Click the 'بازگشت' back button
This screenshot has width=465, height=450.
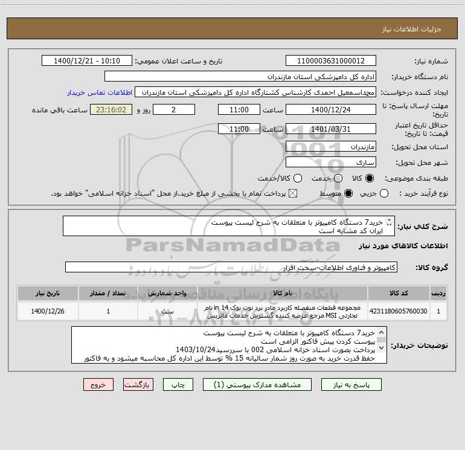[138, 385]
